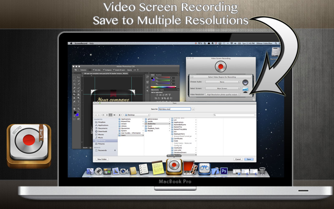Viewport: 334px width, 209px height.
Task: Toggle Anti-alias checkbox in Photoshop options
Action: (x=94, y=70)
